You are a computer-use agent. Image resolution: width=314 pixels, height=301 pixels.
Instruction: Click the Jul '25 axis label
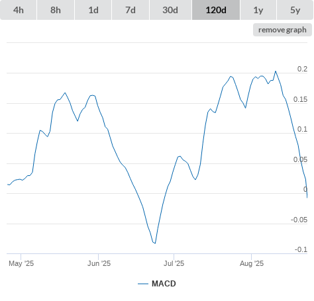(x=174, y=263)
